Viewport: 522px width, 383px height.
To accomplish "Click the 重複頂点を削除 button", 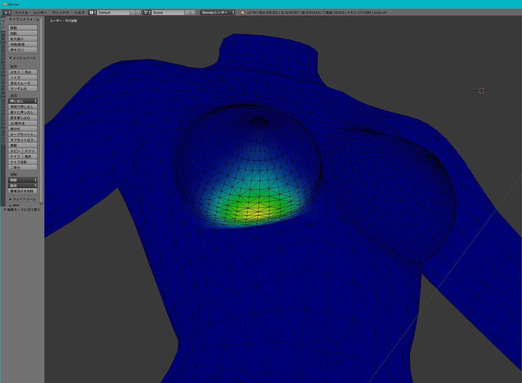I will pos(23,191).
